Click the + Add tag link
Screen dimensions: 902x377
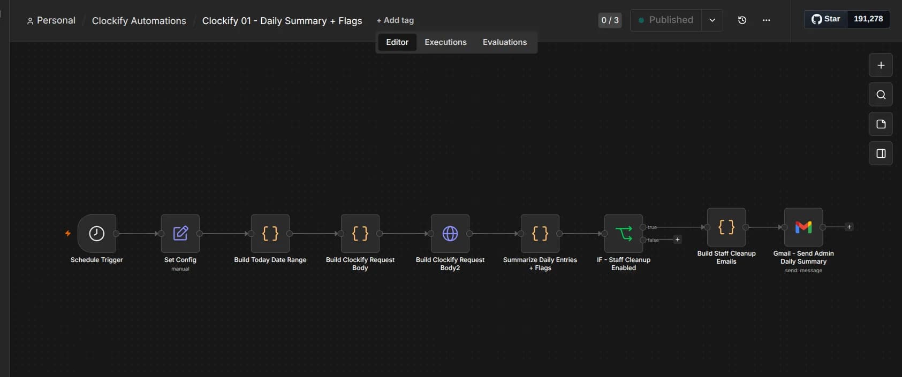coord(395,20)
